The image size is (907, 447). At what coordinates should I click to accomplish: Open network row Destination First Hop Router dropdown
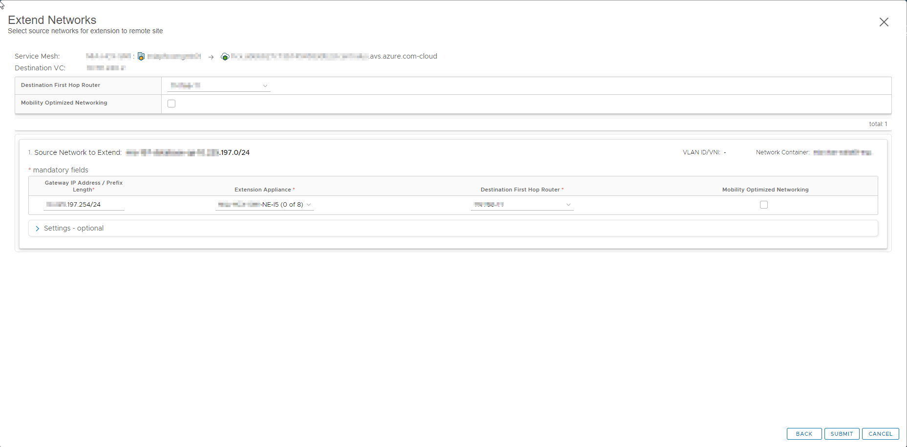[522, 205]
